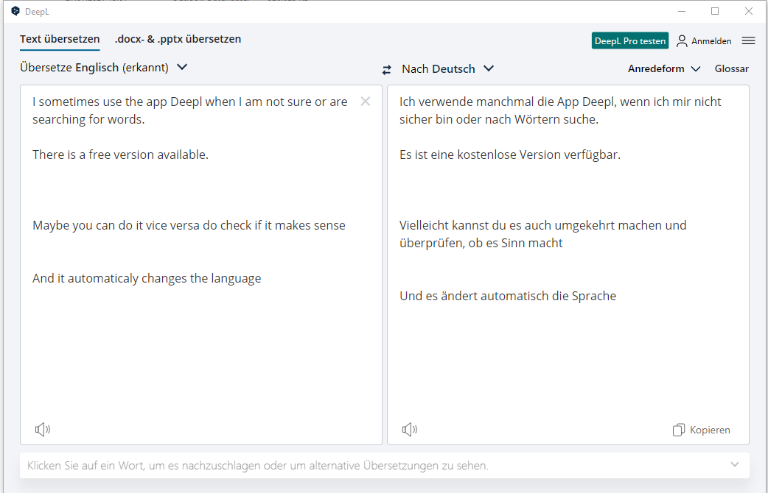Image resolution: width=768 pixels, height=493 pixels.
Task: Click the 'Klicken Sie auf ein Wort' hint bar
Action: click(385, 465)
